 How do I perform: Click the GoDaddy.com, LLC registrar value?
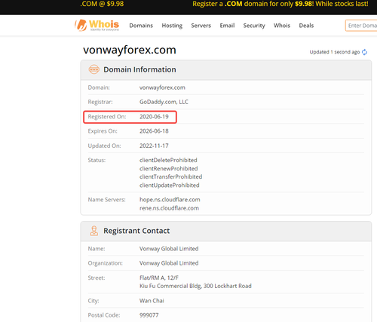[x=164, y=102]
